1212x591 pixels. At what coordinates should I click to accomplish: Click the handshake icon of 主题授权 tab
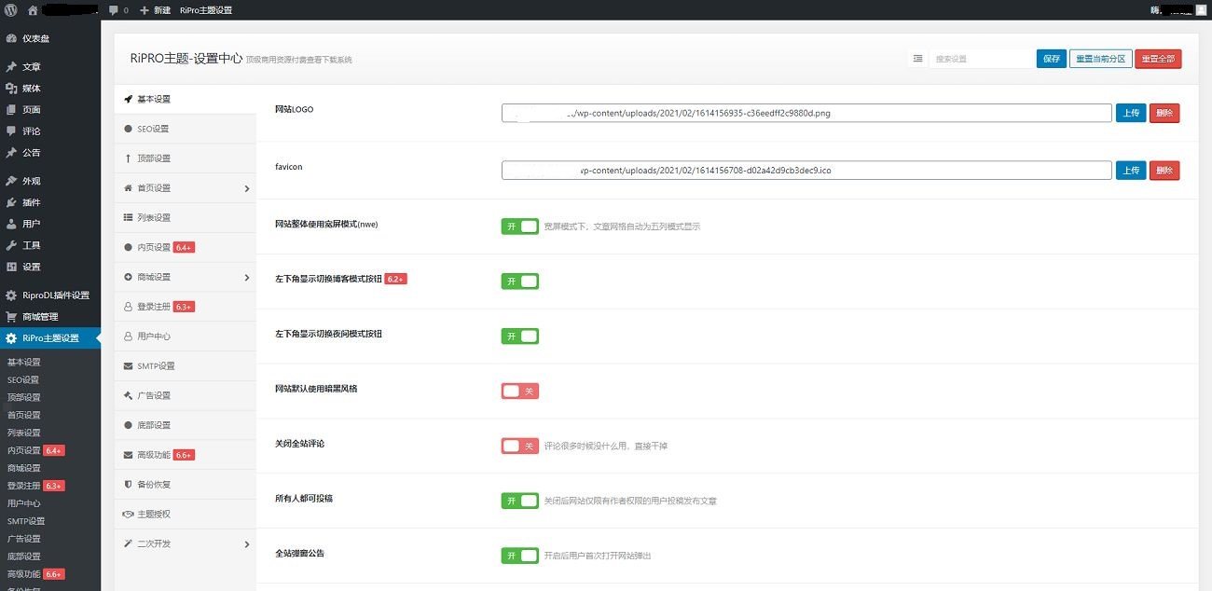click(x=129, y=515)
